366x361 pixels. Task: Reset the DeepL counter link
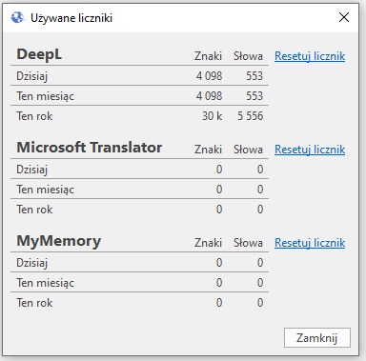pyautogui.click(x=310, y=56)
